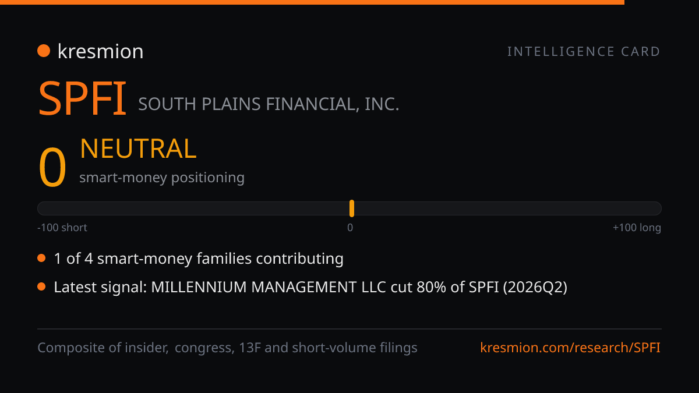Click the bullet beside Latest signal line
The image size is (699, 393).
pos(41,286)
